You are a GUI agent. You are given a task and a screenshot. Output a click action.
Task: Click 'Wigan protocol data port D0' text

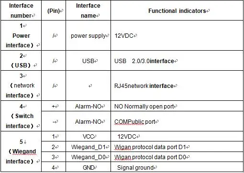(150, 157)
